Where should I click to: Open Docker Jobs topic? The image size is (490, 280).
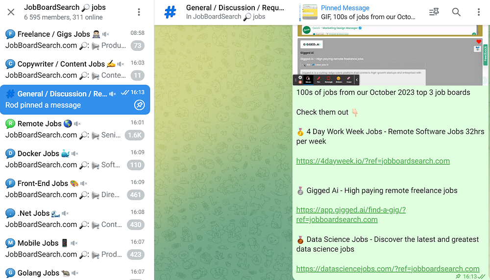(x=75, y=159)
